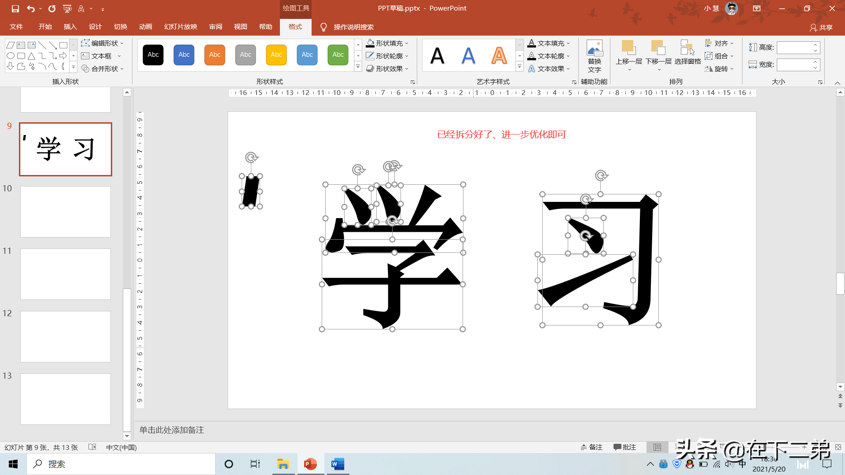The width and height of the screenshot is (845, 475).
Task: Click the Redo/repeat icon
Action: coord(52,8)
